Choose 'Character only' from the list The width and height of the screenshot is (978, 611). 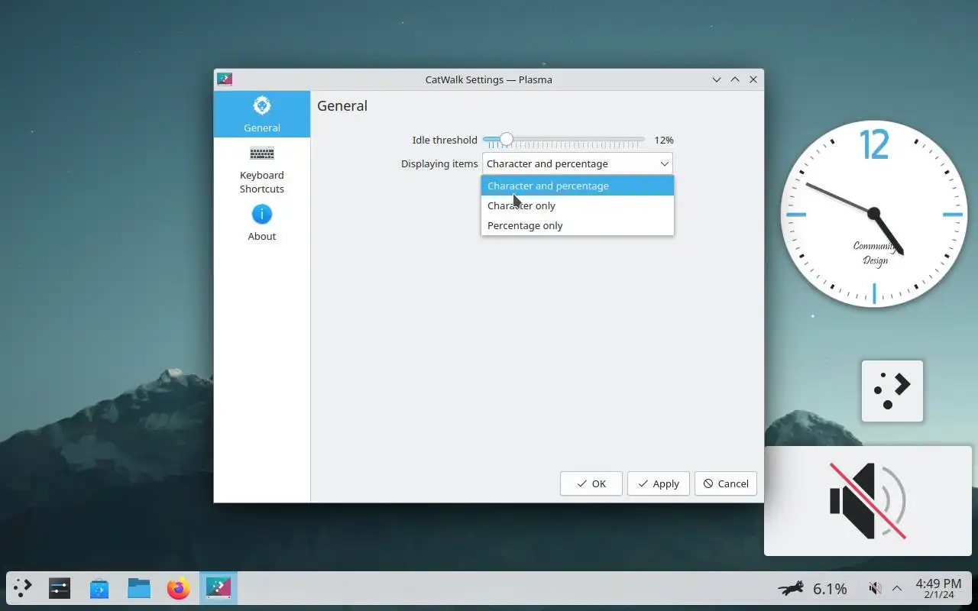point(578,205)
